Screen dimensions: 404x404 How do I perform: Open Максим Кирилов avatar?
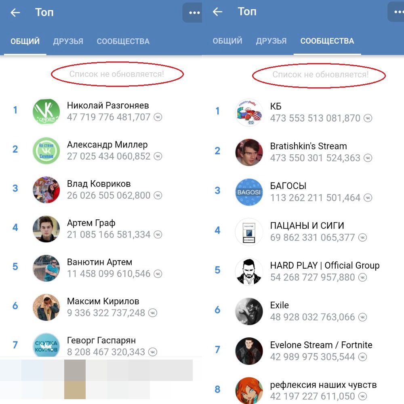46,307
